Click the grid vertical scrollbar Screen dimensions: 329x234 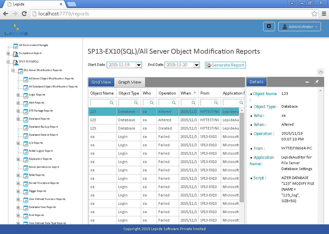242,157
